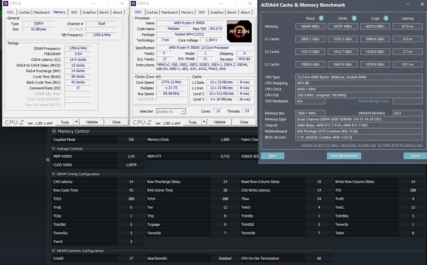Click the Tfaw value 24
Image resolution: width=427 pixels, height=265 pixels.
(319, 199)
